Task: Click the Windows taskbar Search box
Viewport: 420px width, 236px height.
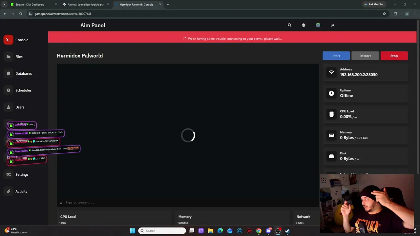Action: click(x=162, y=231)
